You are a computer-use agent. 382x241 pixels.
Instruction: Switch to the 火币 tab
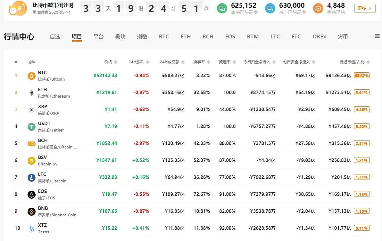343,36
